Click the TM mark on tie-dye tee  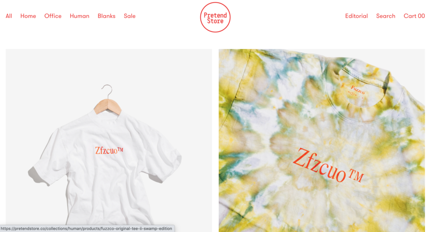click(356, 176)
